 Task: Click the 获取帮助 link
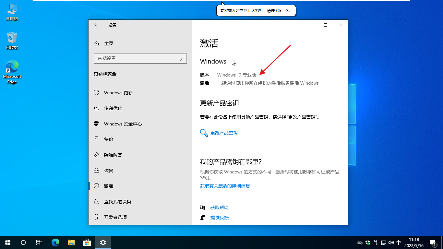[x=220, y=207]
